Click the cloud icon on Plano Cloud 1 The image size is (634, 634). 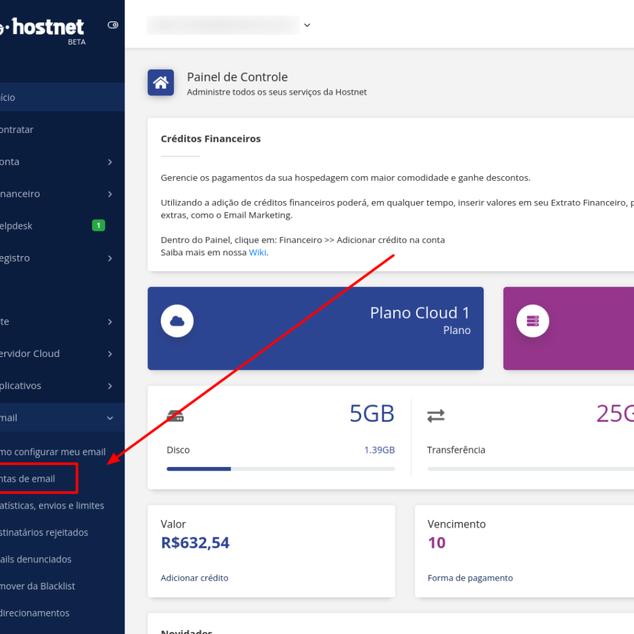click(177, 321)
